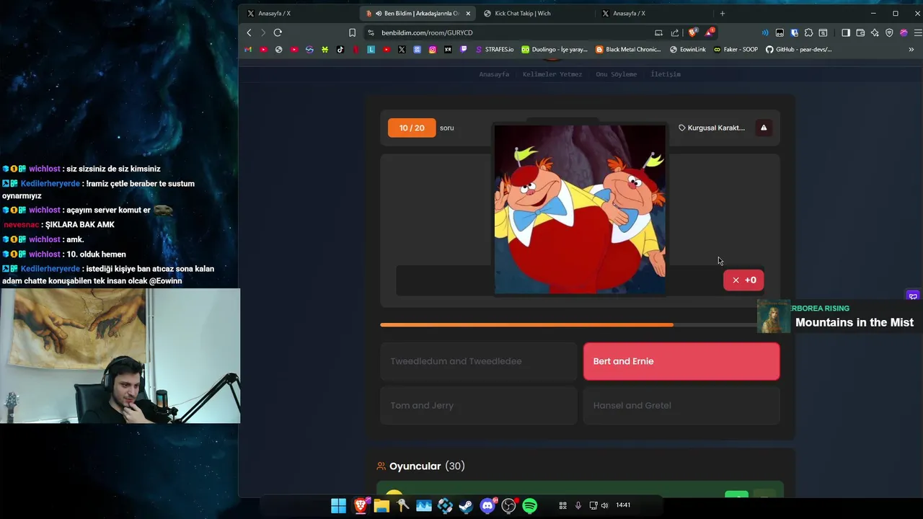Click the taskbar microphone tray icon
Screen dimensions: 923x519
coord(578,505)
